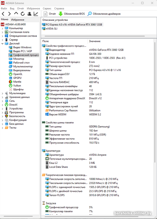Open the Видеорежимы tree item
This screenshot has width=157, height=219.
22,70
